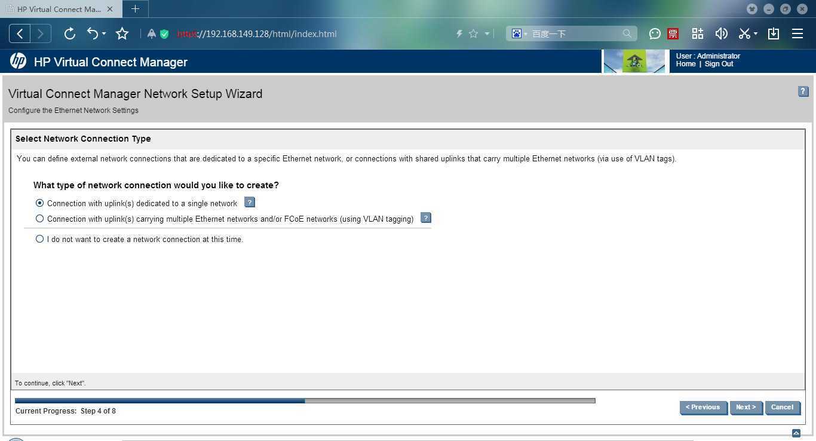This screenshot has height=441, width=816.
Task: Click the Sign Out link
Action: 719,64
